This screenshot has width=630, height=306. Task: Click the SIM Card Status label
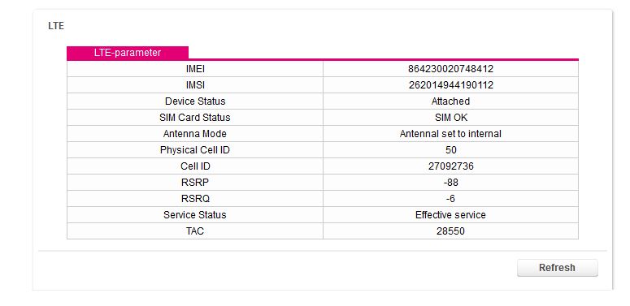tap(195, 118)
